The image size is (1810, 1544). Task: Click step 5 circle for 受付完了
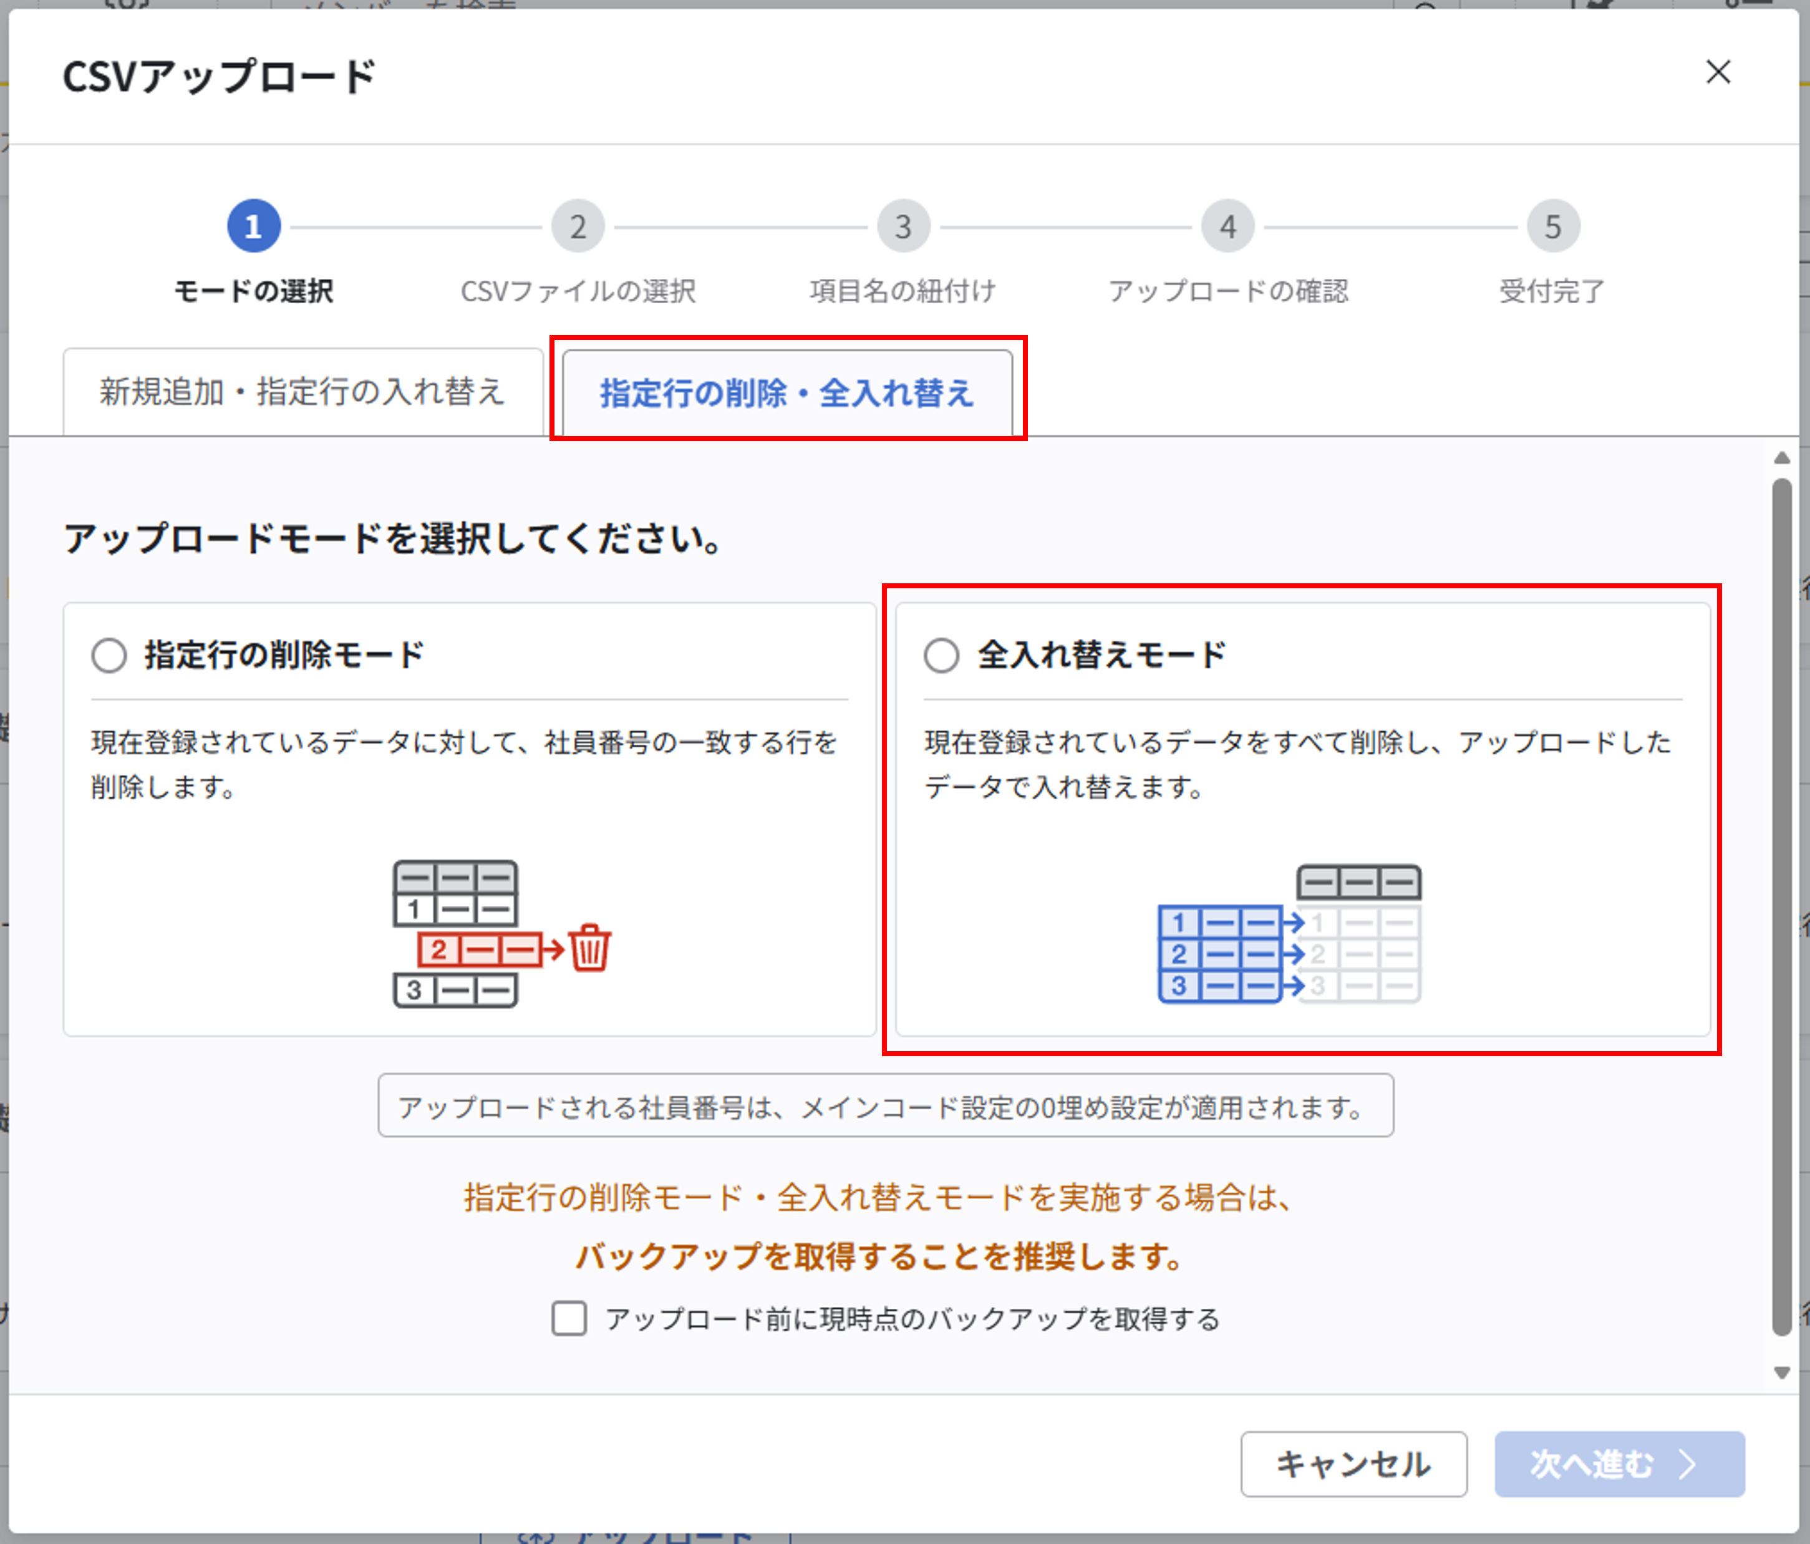coord(1553,226)
